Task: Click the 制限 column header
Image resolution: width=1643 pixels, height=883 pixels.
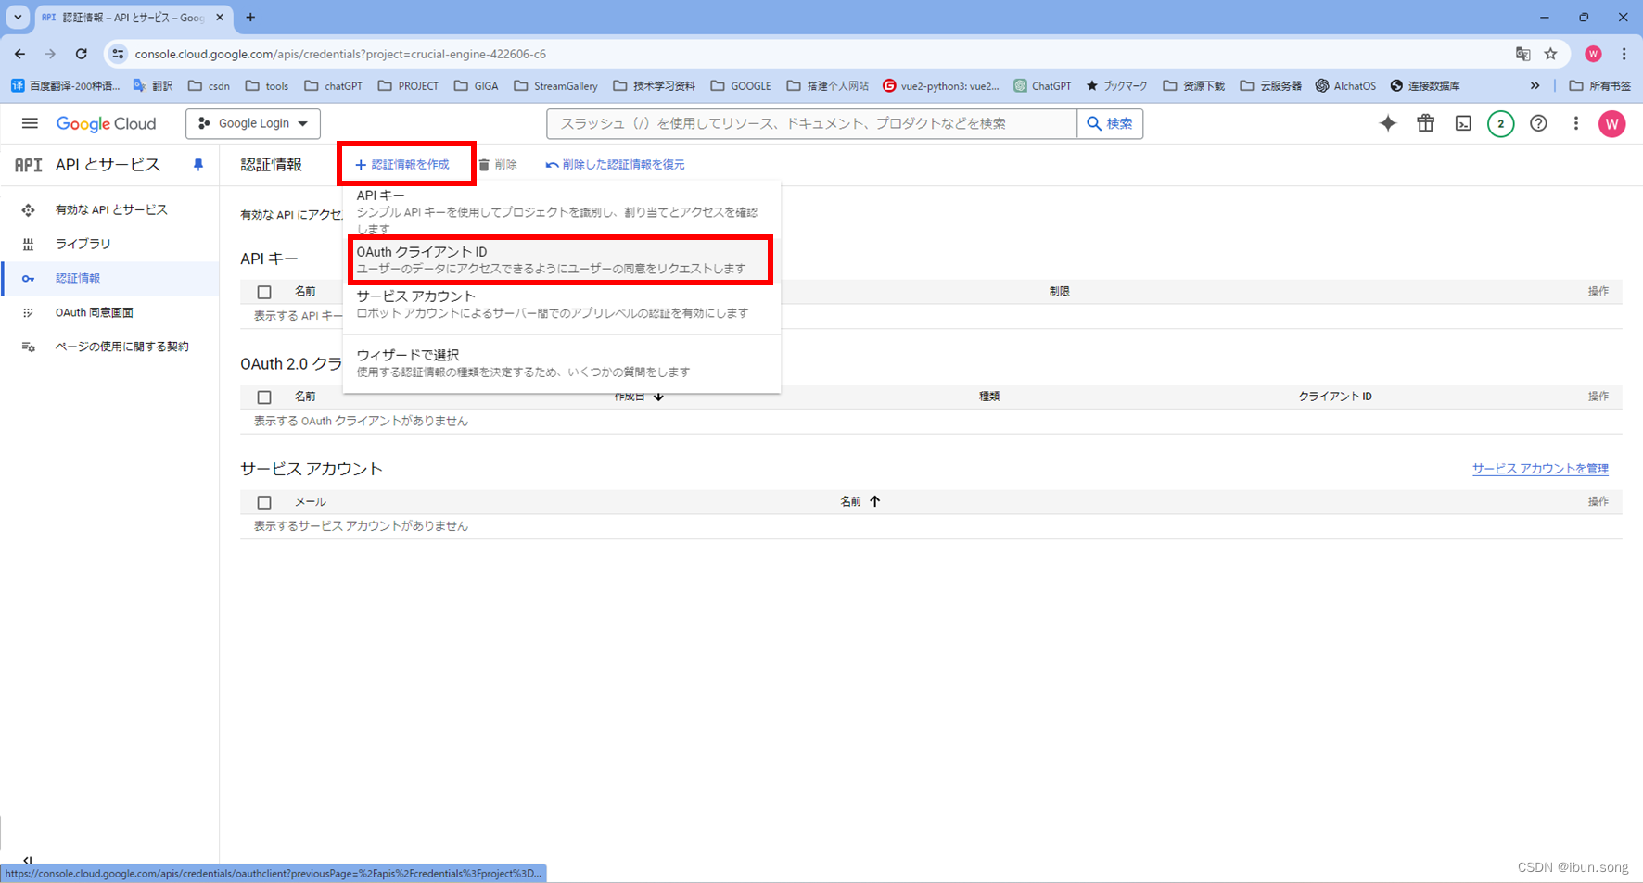Action: click(1059, 292)
